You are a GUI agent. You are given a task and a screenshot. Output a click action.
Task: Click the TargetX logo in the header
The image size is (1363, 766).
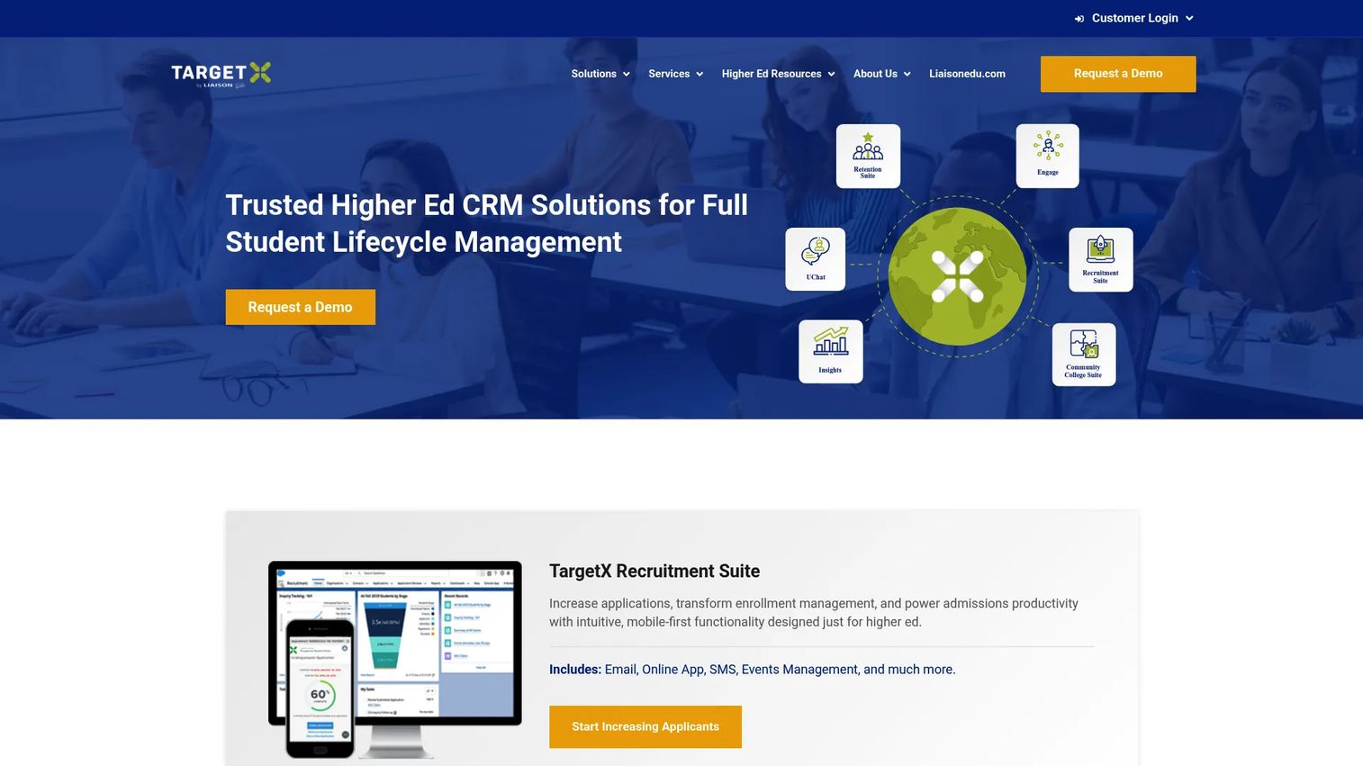[x=221, y=75]
